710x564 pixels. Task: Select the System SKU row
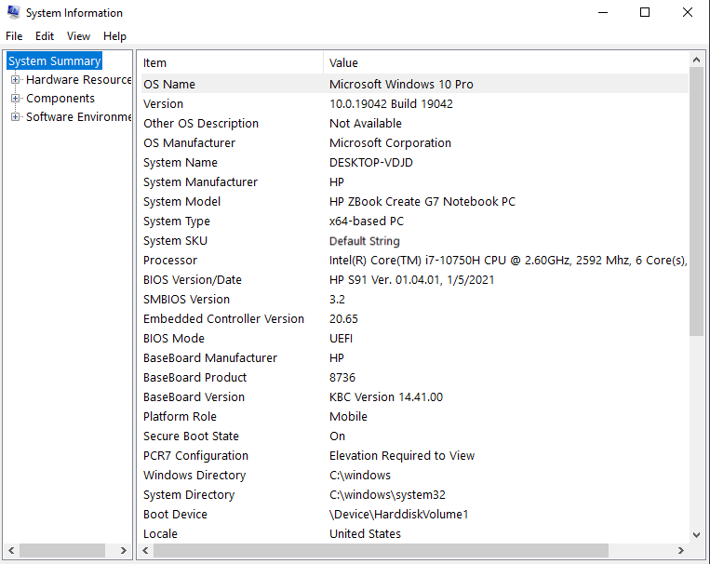(415, 240)
